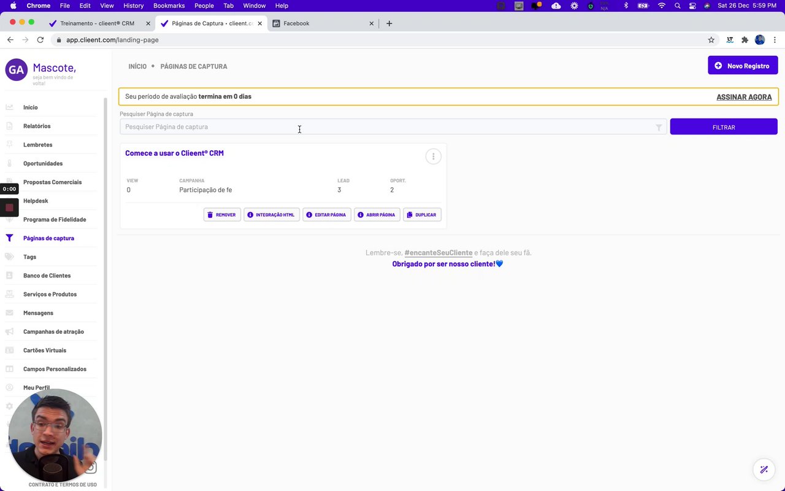This screenshot has width=785, height=491.
Task: Open the Bookmarks menu
Action: coord(169,6)
